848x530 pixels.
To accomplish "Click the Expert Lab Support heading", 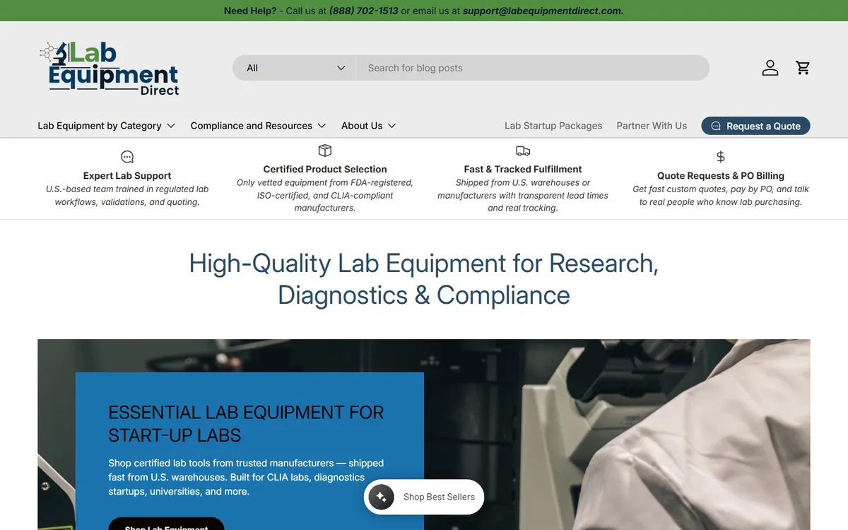I will click(x=127, y=176).
